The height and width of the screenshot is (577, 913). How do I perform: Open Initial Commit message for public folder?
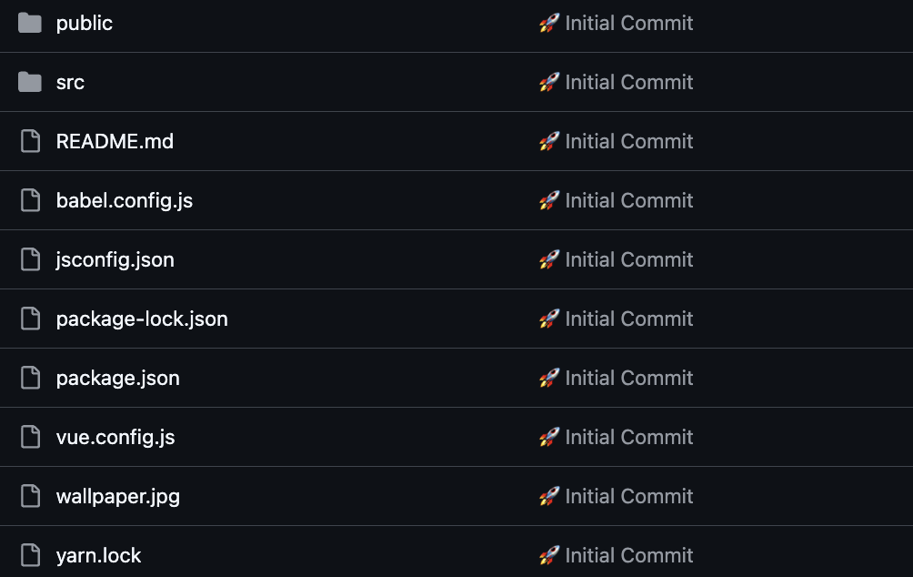[628, 23]
